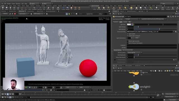Viewport: 179px width, 101px height.
Task: Click the Clear light contributions button
Action: click(x=137, y=38)
